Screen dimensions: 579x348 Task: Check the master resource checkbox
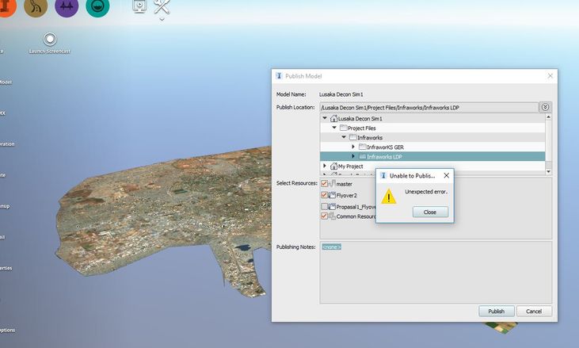click(x=324, y=184)
